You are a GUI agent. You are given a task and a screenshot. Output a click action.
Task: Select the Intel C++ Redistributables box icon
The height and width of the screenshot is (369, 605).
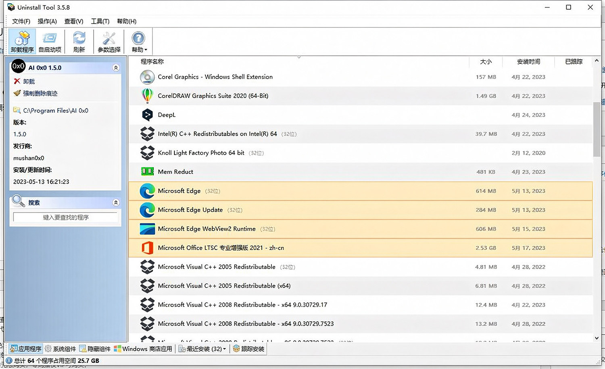pyautogui.click(x=147, y=134)
